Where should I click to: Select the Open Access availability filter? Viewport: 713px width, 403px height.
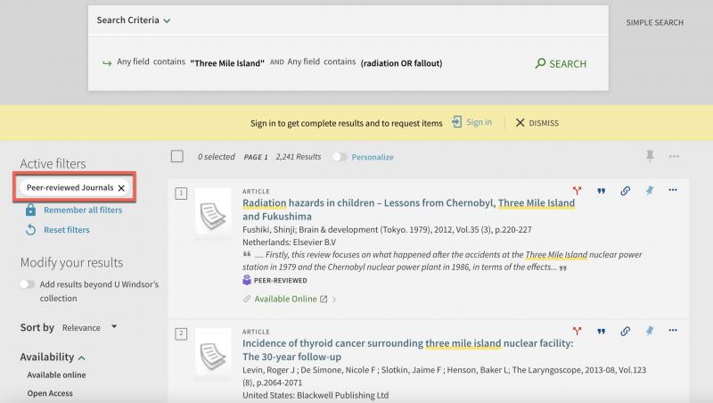tap(50, 393)
